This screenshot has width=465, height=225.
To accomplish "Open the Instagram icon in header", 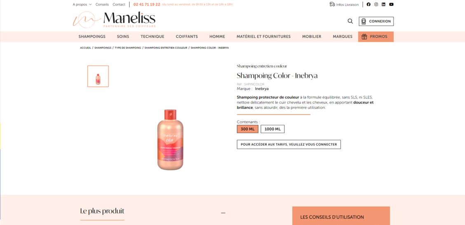I will coord(376,5).
